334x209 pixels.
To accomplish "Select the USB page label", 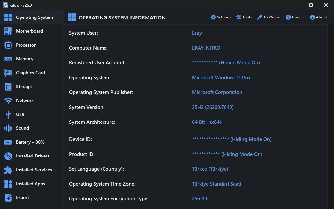I will pos(20,114).
